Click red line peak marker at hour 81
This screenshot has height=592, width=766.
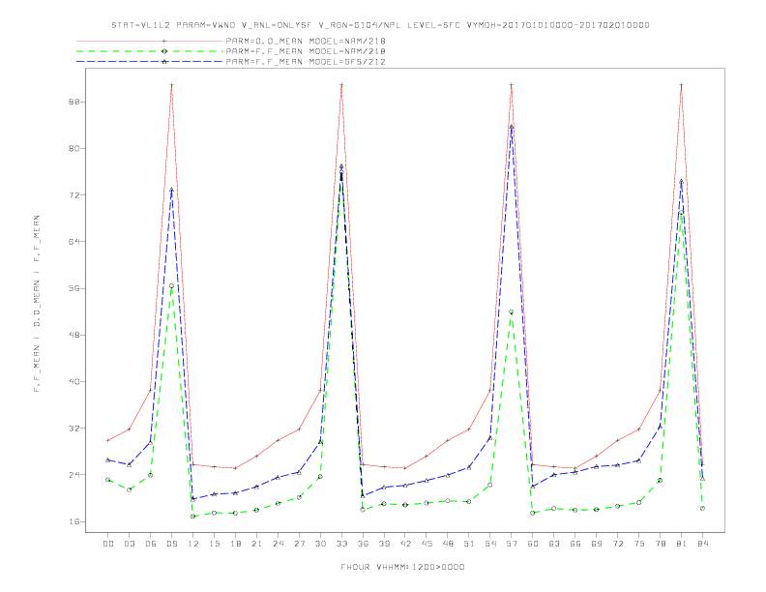point(682,85)
